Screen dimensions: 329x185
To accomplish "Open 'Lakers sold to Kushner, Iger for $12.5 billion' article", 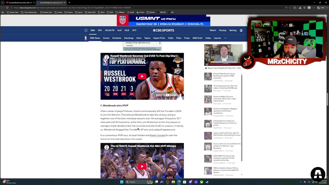I will click(x=227, y=134).
